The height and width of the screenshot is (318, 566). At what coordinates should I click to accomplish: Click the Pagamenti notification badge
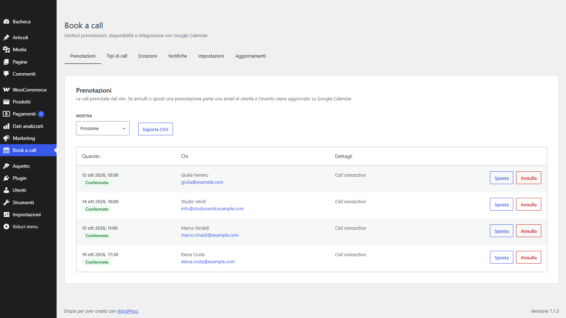[41, 114]
